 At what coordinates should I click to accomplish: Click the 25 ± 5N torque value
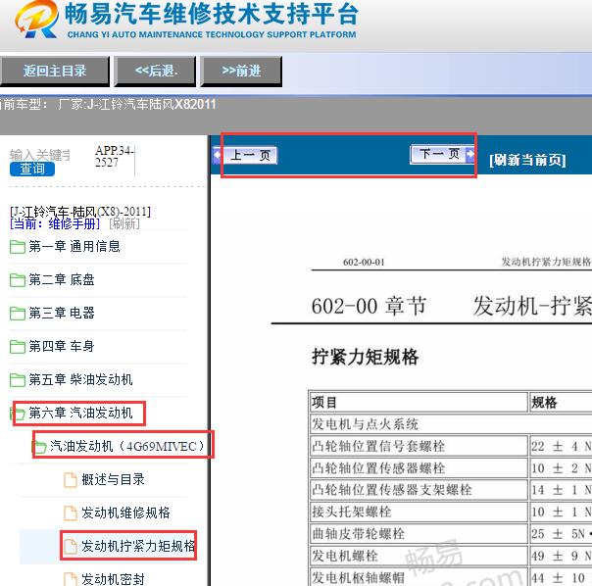[x=559, y=534]
